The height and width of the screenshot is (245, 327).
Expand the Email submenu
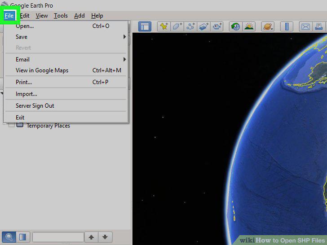(x=66, y=59)
